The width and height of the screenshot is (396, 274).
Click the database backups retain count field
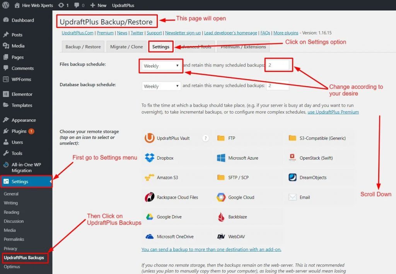(278, 85)
